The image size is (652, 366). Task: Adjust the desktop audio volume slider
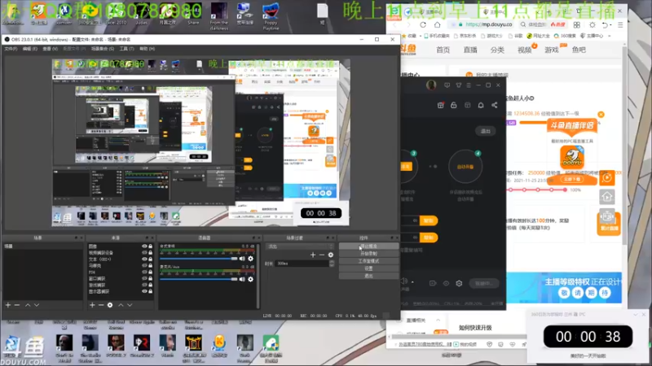pyautogui.click(x=199, y=259)
